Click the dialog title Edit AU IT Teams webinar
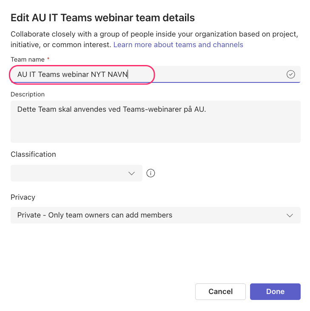 102,18
